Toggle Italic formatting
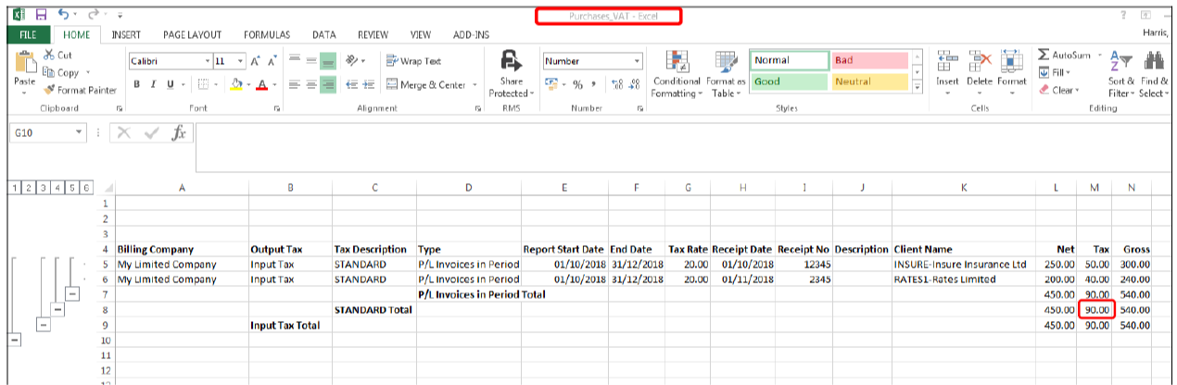Screen dimensions: 1177x385 153,84
